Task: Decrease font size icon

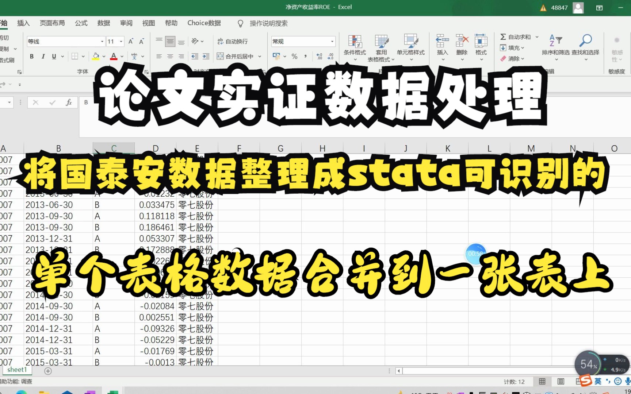Action: pyautogui.click(x=142, y=41)
